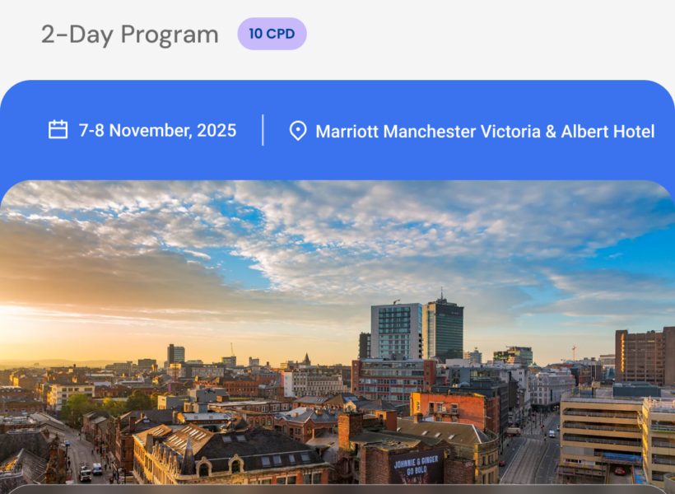This screenshot has width=675, height=494.
Task: Click the brown office block at the photo's right edge
Action: point(644,357)
